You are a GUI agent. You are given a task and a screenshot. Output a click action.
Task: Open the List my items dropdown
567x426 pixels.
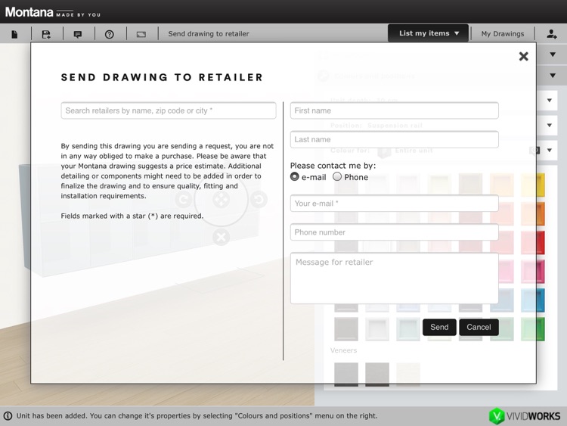(429, 33)
